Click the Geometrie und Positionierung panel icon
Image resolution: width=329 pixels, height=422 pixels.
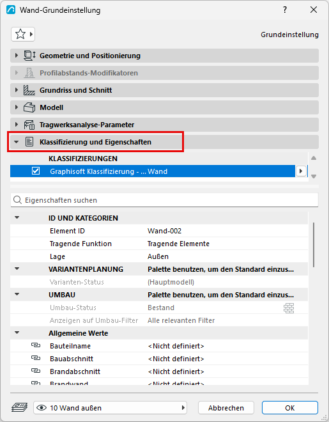tap(29, 56)
